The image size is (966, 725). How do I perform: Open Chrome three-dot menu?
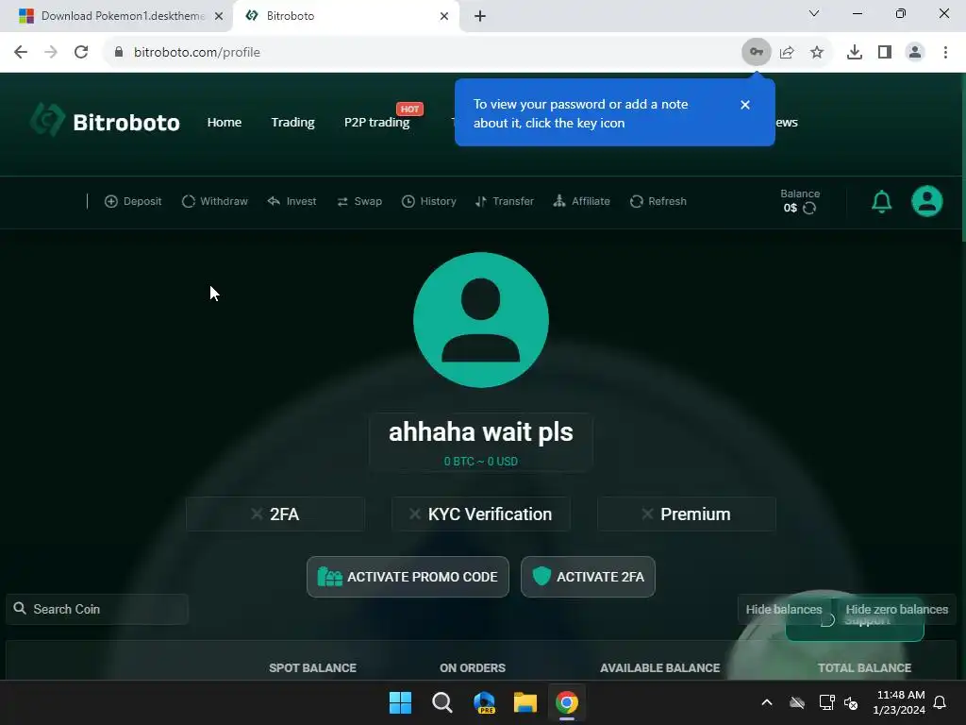[x=945, y=53]
